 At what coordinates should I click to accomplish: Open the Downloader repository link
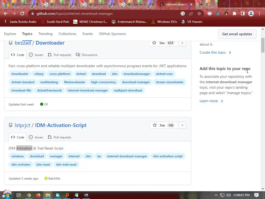50,43
